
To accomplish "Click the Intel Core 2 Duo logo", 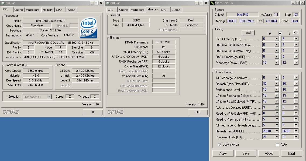I will tap(89, 28).
